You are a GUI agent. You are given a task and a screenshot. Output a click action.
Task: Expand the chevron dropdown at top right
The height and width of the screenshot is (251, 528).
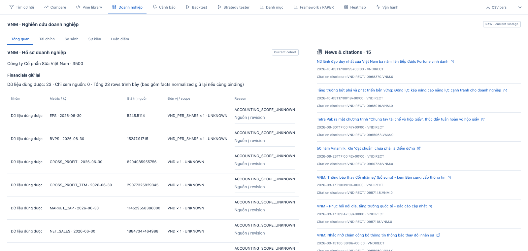[x=520, y=7]
